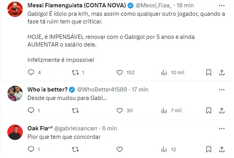Screen dimensions: 234x158
Task: Reply to Oak Fla's tweet
Action: (x=32, y=149)
